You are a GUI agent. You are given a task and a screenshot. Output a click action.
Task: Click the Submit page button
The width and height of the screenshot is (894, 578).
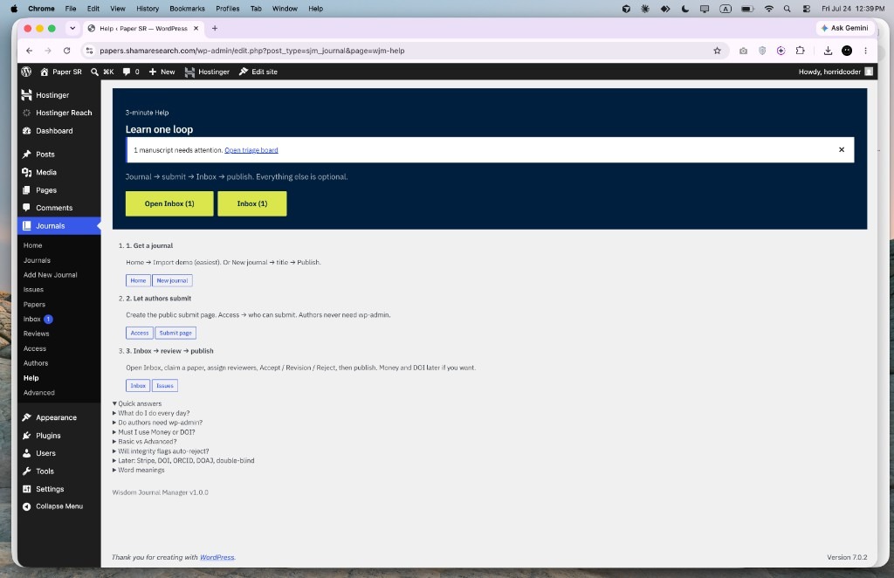pos(175,333)
